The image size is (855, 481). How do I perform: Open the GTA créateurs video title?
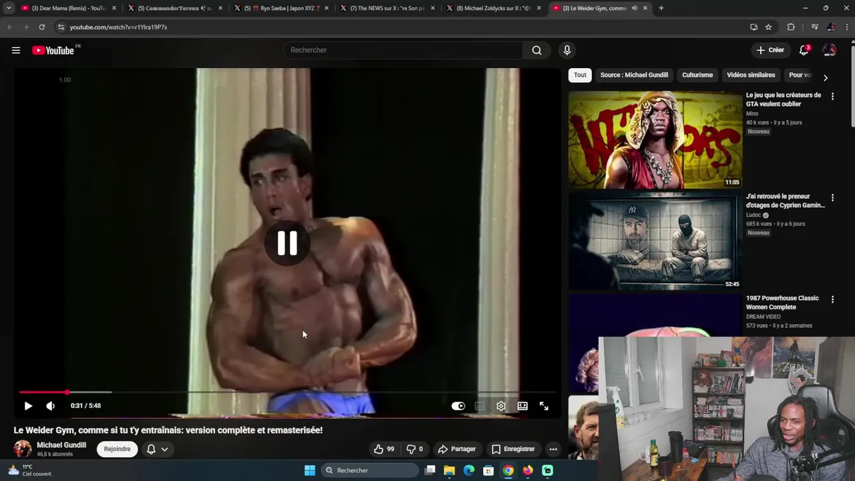tap(784, 100)
